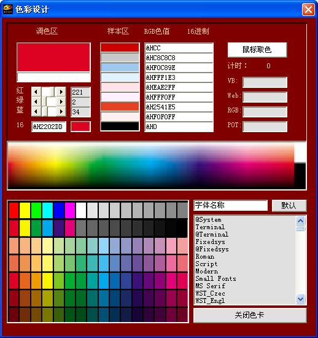Click the font list scroll up arrow
Image resolution: width=318 pixels, height=338 pixels.
pyautogui.click(x=301, y=221)
